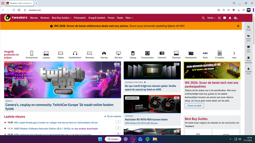Click the Windows Zoeken search box
Screen dimensions: 255x143
click(x=113, y=139)
